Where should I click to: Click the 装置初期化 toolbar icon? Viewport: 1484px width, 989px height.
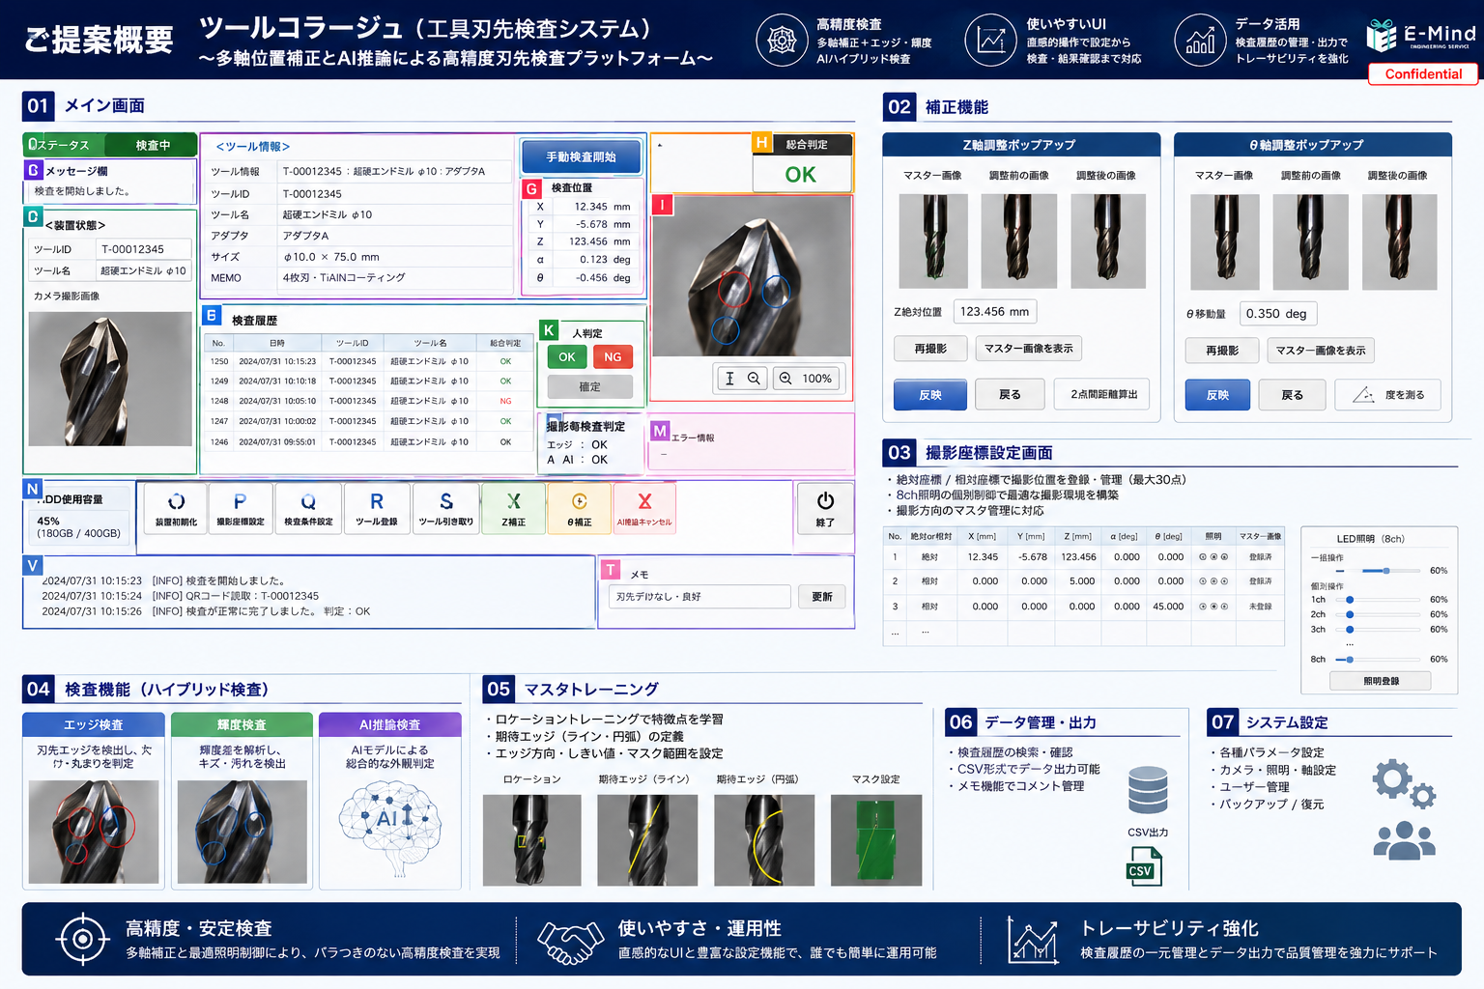pyautogui.click(x=176, y=507)
